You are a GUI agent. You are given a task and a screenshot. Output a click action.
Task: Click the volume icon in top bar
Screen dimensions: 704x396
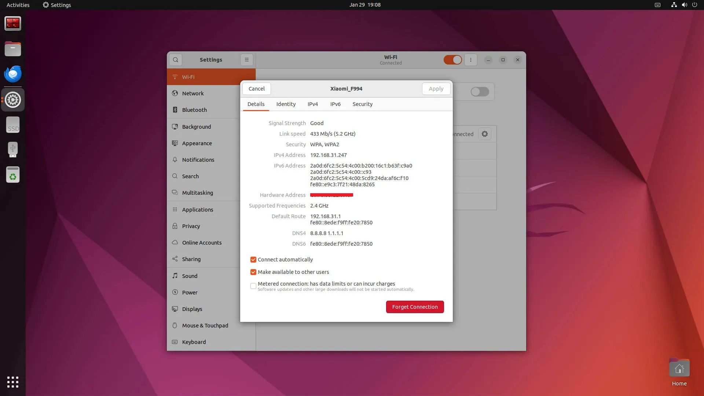point(684,5)
